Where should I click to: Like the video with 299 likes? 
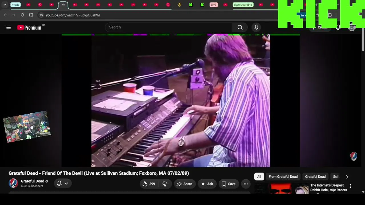[149, 184]
